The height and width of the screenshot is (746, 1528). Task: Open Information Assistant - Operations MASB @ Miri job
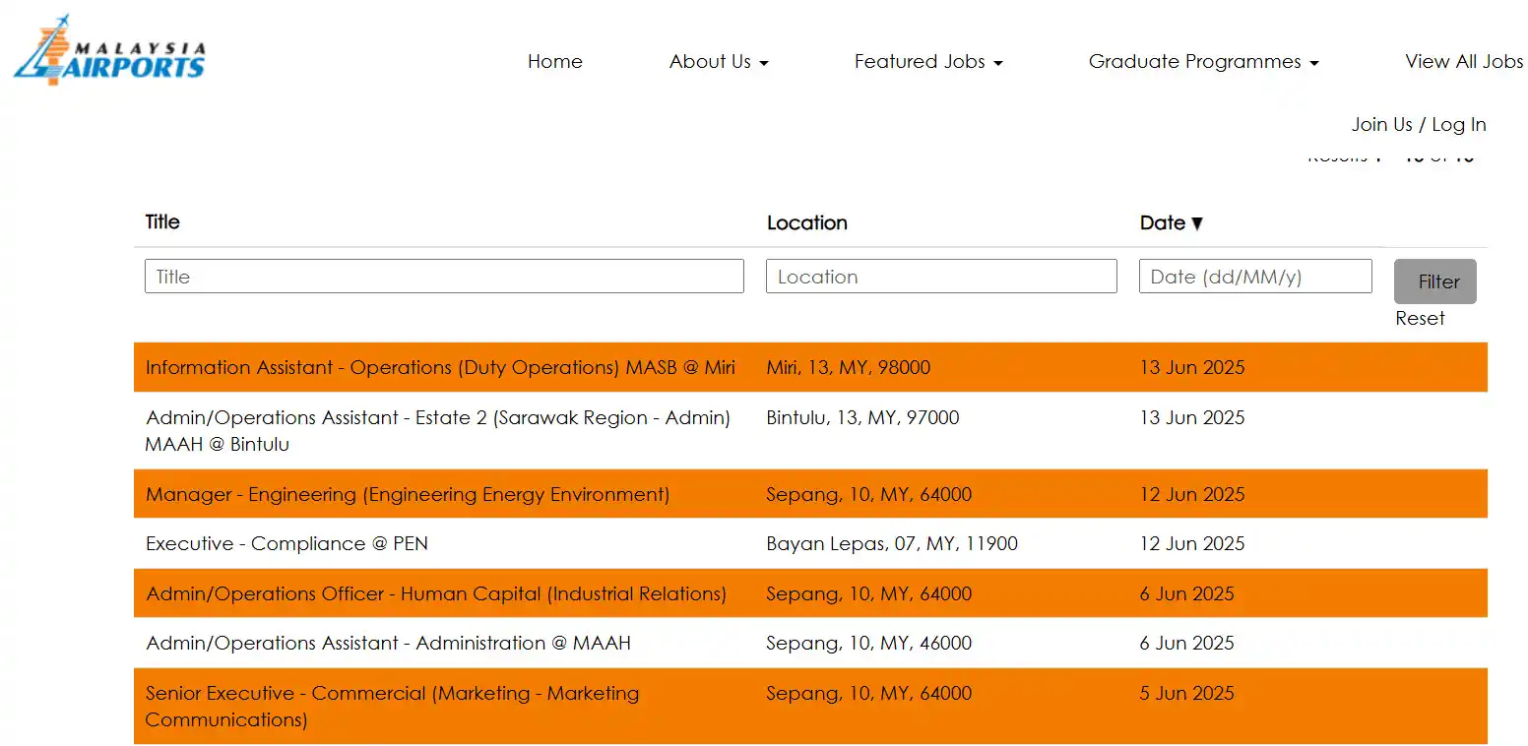[x=440, y=367]
